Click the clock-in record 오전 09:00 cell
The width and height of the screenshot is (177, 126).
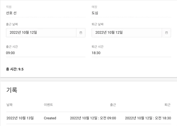pyautogui.click(x=93, y=118)
